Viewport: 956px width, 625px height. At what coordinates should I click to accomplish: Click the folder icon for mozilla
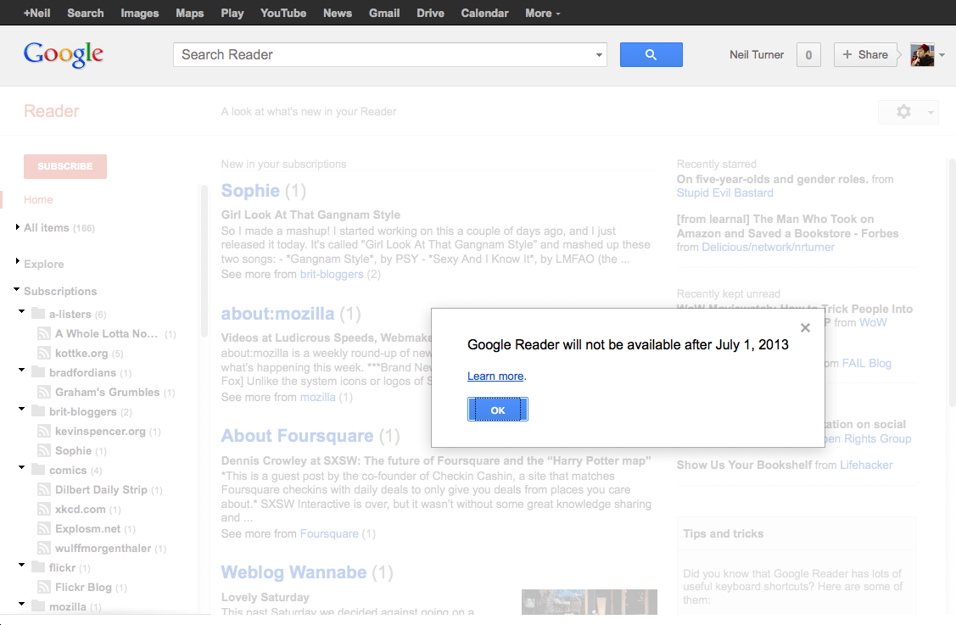[39, 606]
